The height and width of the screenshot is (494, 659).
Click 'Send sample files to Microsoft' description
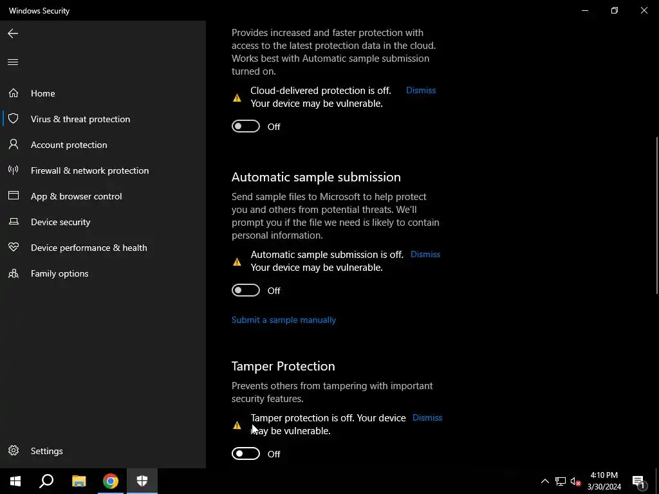coord(335,216)
